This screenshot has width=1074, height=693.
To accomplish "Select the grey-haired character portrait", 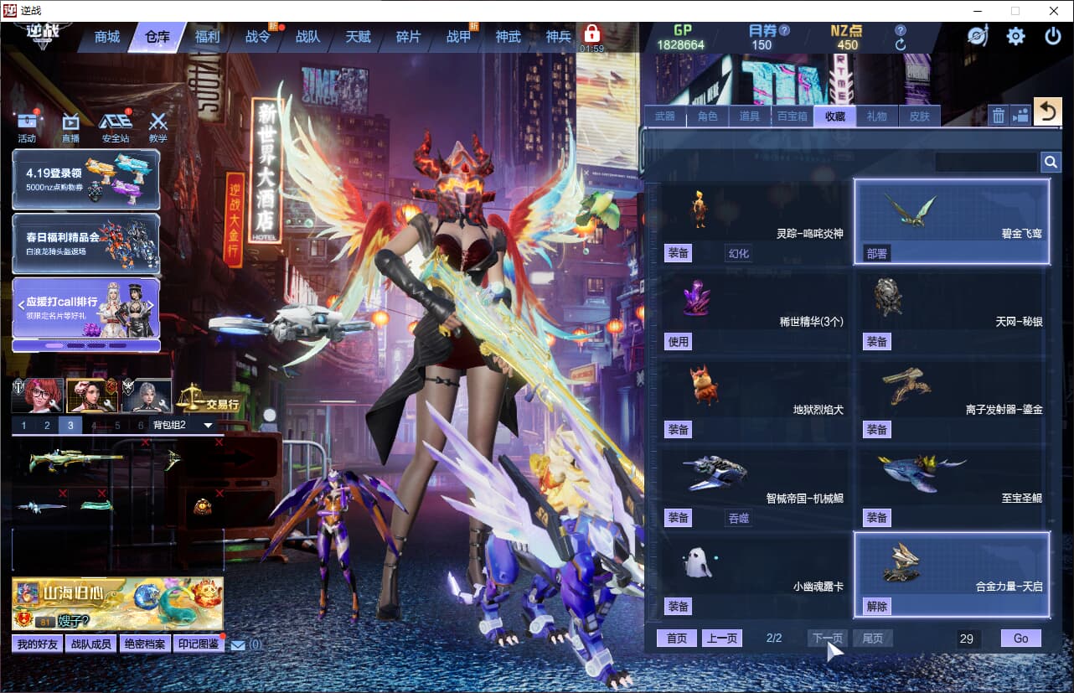I will (147, 396).
